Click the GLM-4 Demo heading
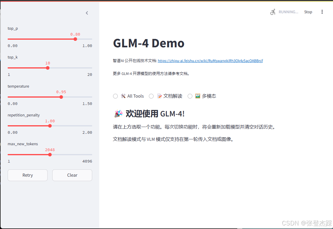333x229 pixels. [x=149, y=43]
